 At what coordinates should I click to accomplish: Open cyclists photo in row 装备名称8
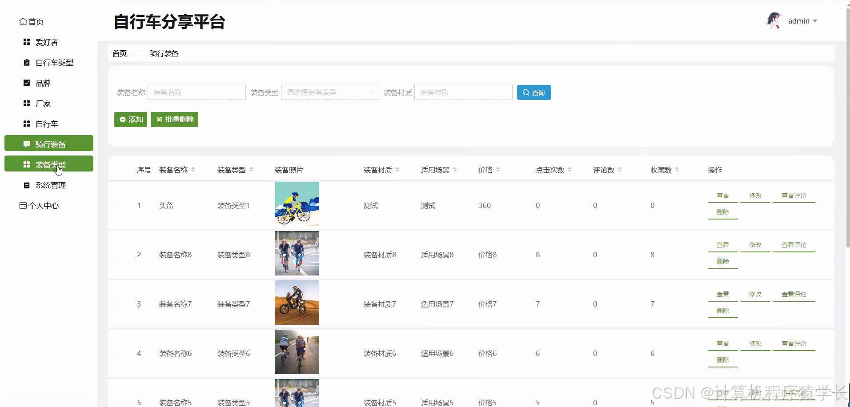[x=297, y=253]
